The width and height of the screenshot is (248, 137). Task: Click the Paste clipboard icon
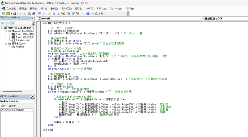29,14
